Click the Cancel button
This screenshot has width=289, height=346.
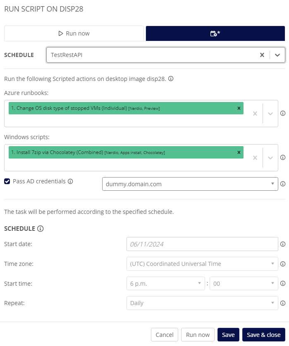(x=165, y=335)
